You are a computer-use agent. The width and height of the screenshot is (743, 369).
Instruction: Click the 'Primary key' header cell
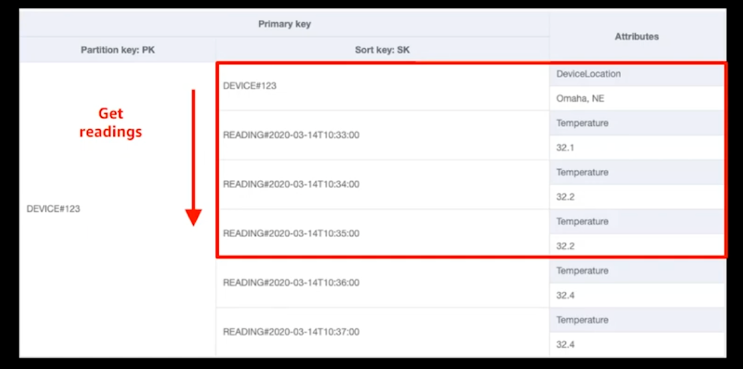[x=284, y=24]
